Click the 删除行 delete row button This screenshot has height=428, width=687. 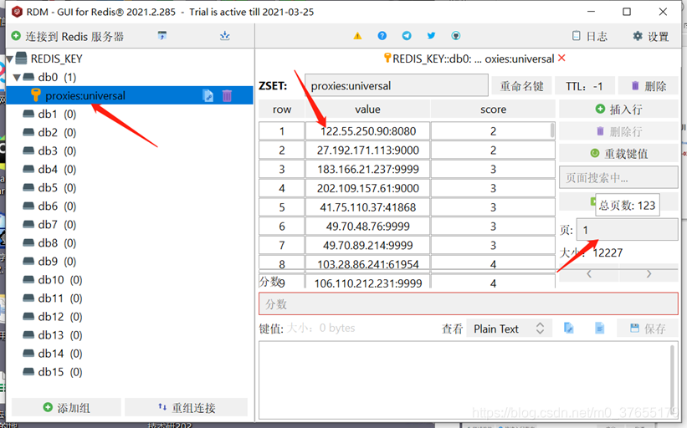pyautogui.click(x=618, y=131)
